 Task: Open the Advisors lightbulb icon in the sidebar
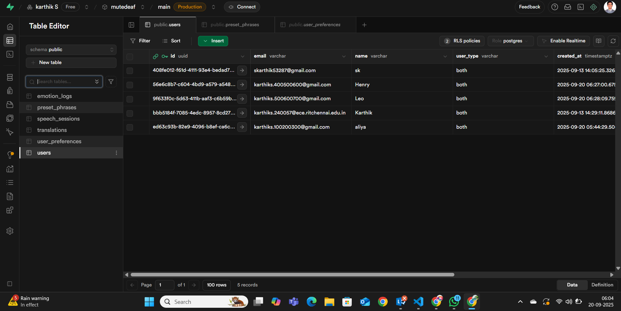10,155
